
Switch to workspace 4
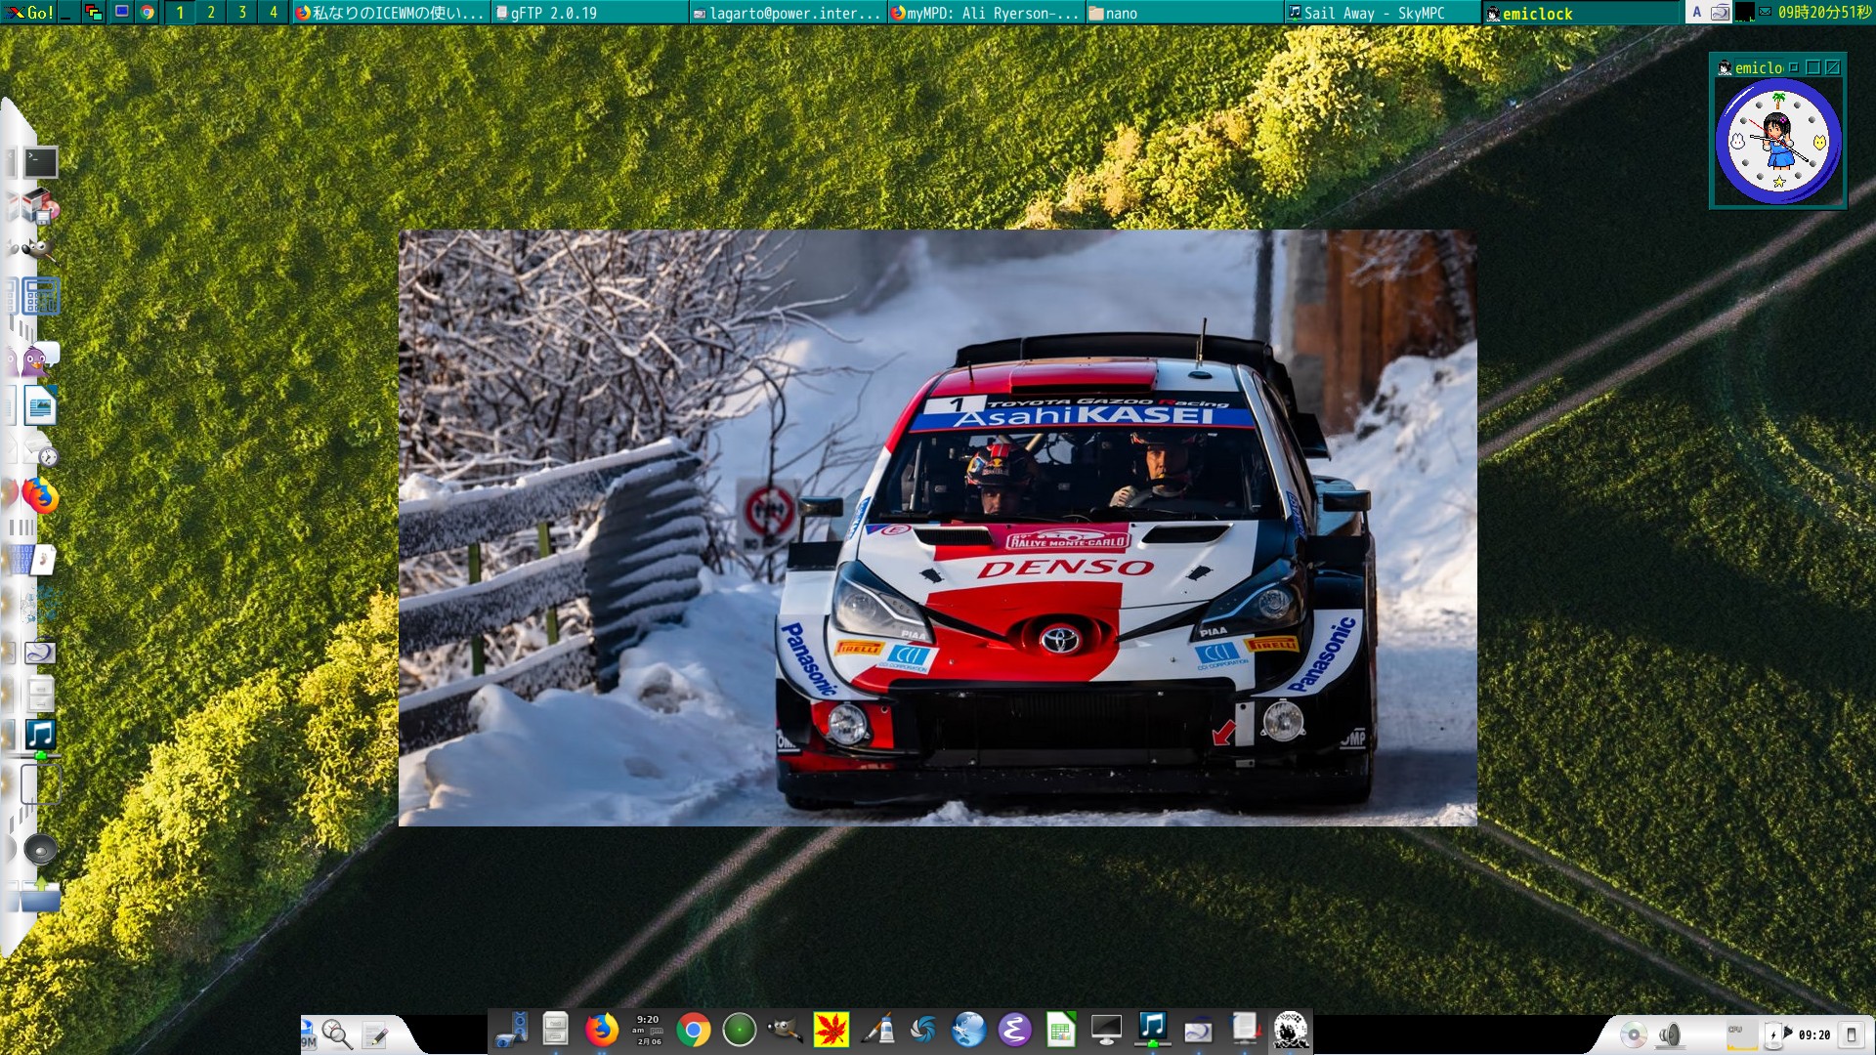coord(274,13)
